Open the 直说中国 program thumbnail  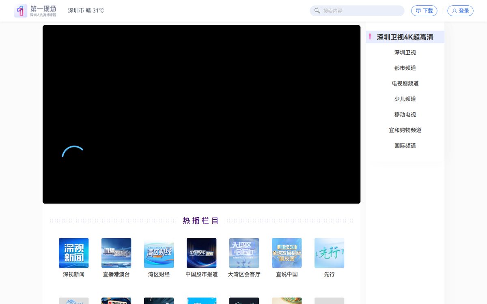click(x=287, y=253)
